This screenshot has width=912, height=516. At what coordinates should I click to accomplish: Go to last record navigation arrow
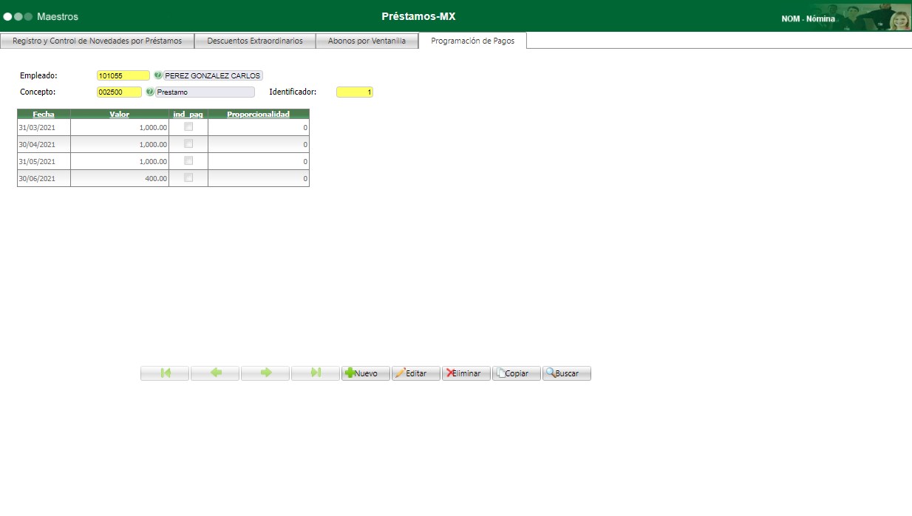click(x=316, y=373)
